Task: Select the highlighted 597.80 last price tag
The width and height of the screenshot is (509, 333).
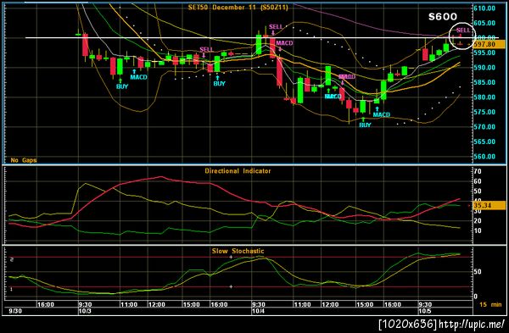Action: click(489, 44)
